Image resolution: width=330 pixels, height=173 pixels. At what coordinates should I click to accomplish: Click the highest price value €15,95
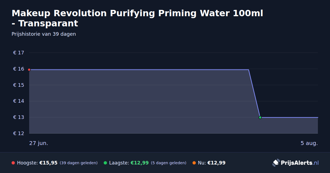point(48,163)
